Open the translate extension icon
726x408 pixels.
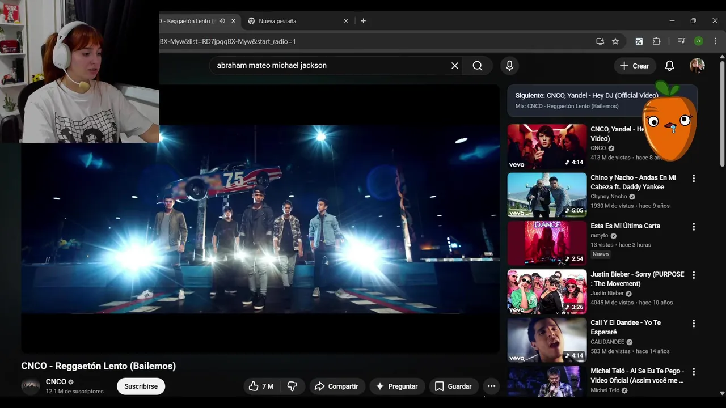click(639, 41)
